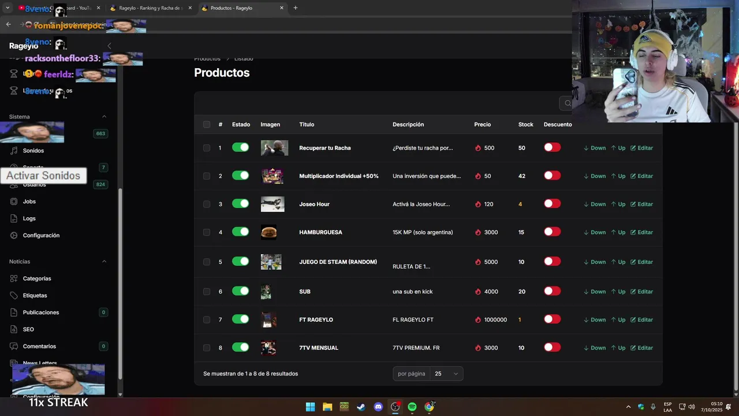Move JUEGO DE STEAM Down
The image size is (739, 416).
[595, 262]
